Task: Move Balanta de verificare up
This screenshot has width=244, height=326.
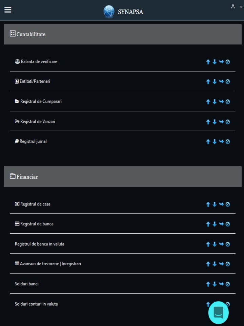Action: (x=208, y=62)
